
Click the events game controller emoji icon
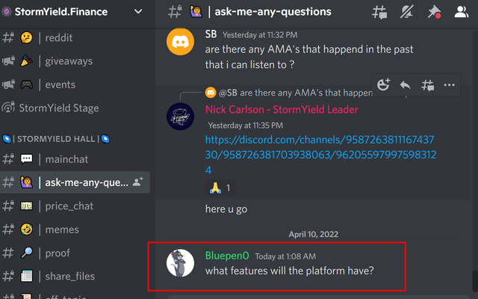pos(27,84)
